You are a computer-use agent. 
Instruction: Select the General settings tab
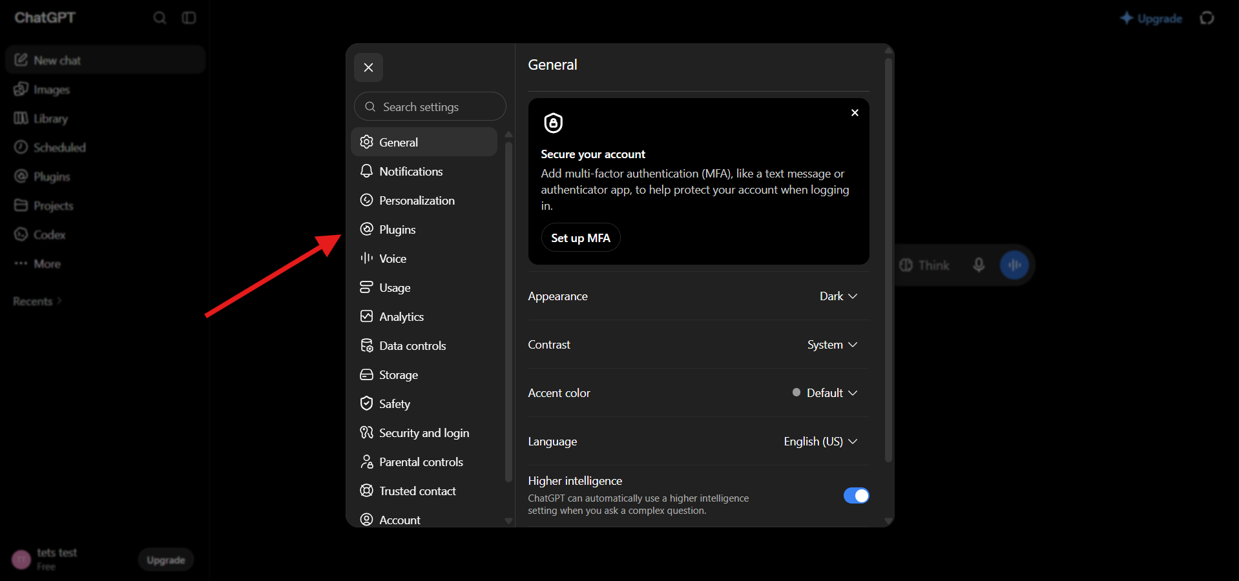[x=424, y=142]
